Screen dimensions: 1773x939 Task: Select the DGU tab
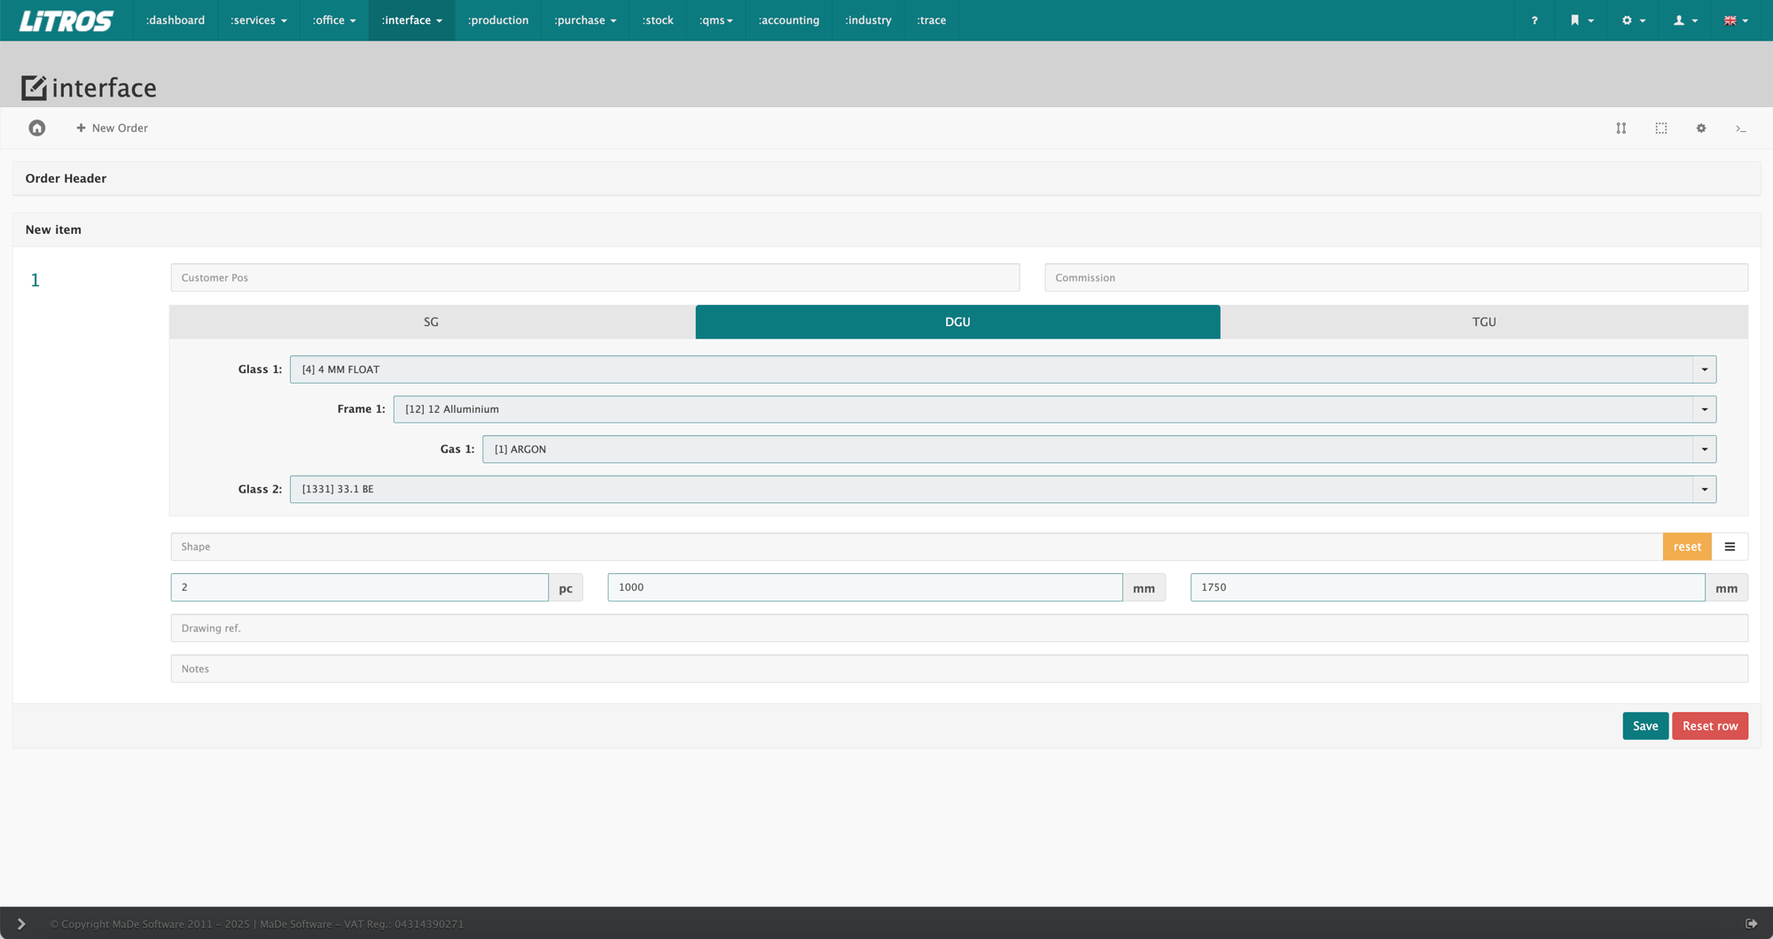pos(957,322)
